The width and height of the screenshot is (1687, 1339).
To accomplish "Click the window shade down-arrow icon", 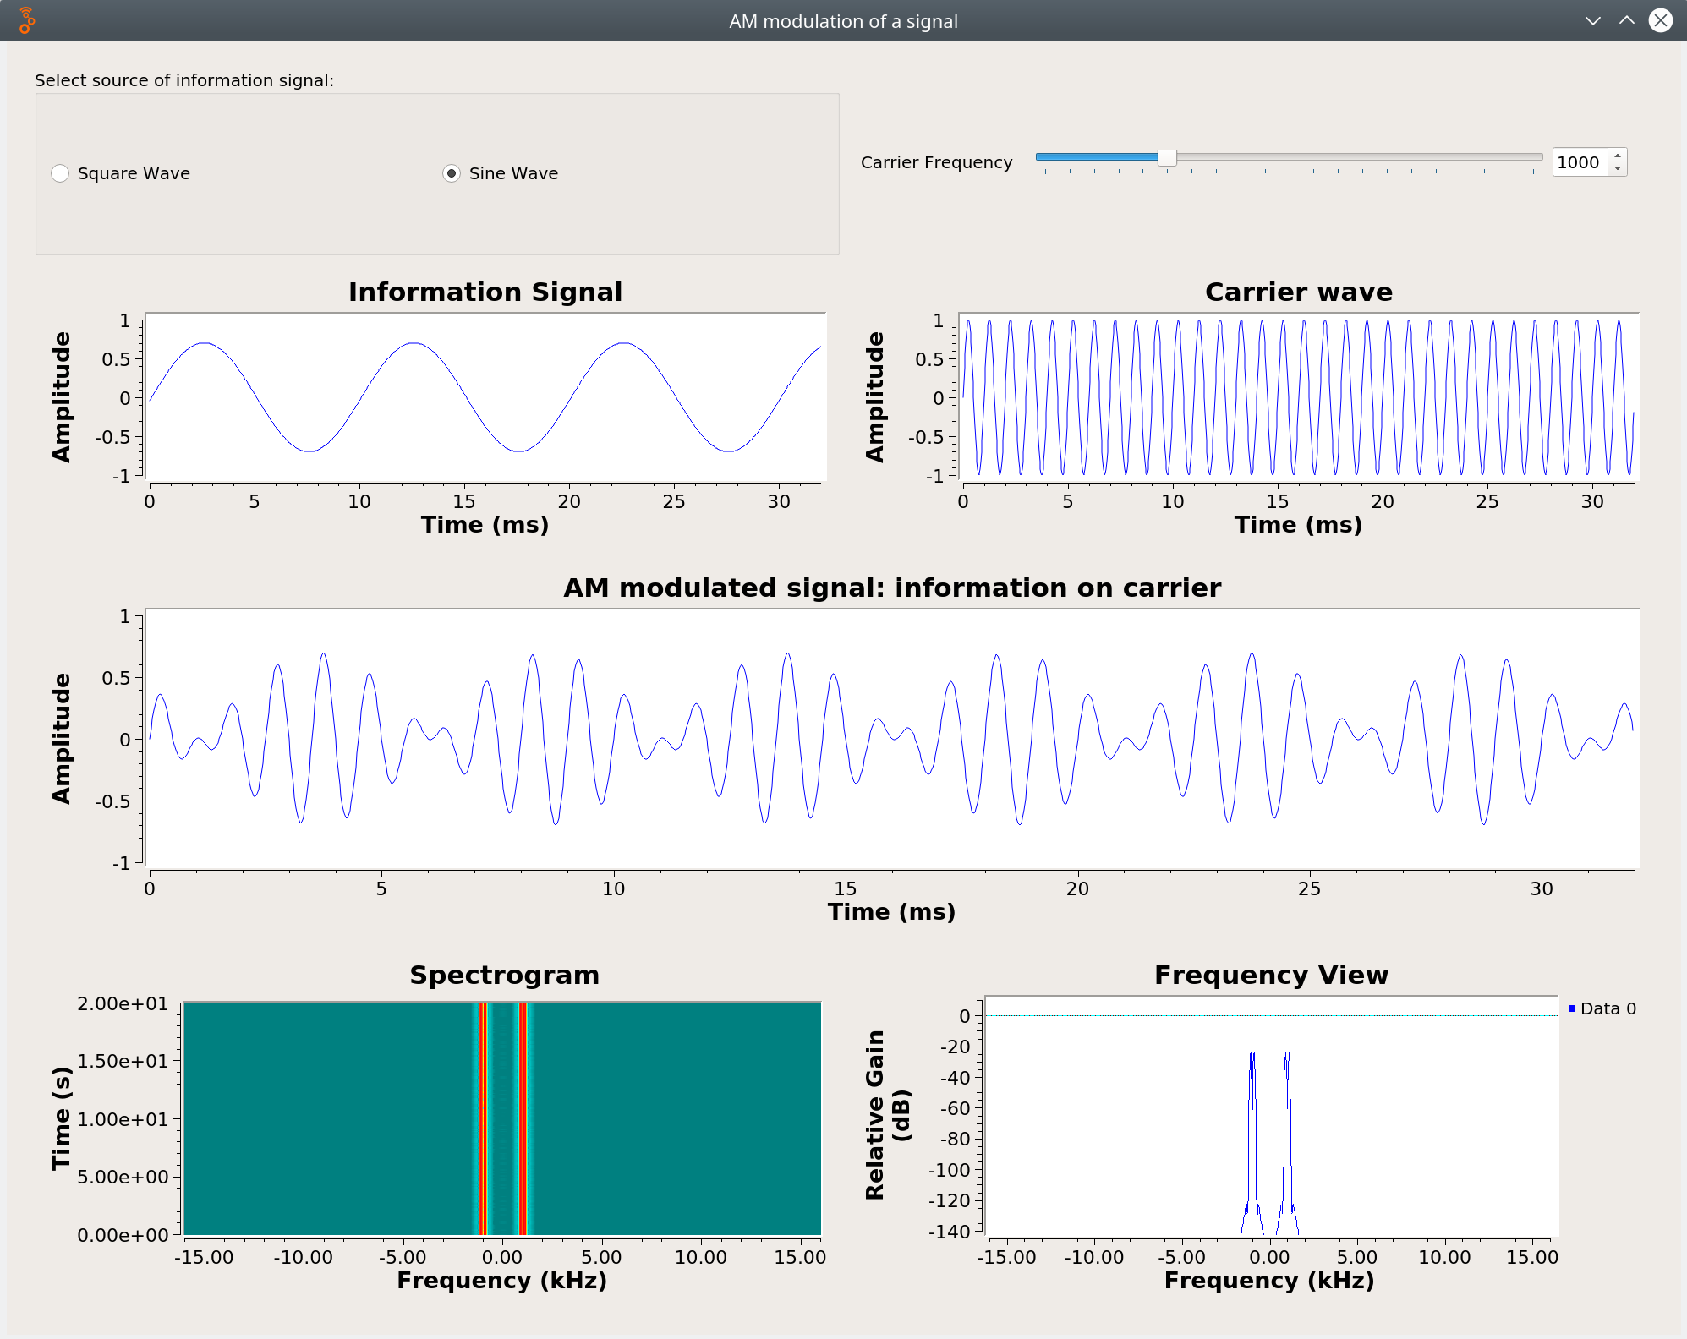I will point(1593,20).
